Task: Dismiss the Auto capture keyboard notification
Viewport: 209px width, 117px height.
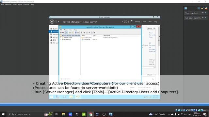Action: tap(205, 18)
